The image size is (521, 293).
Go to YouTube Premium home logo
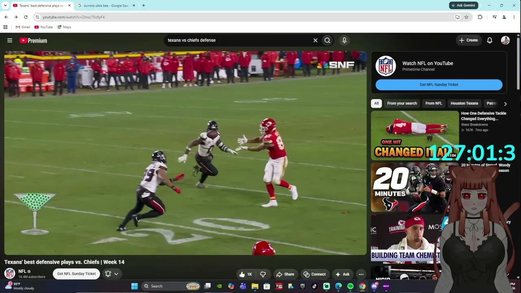coord(33,40)
